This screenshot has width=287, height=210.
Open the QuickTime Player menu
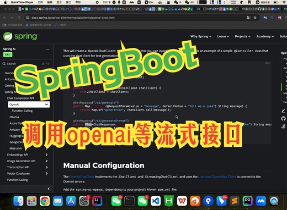pos(22,2)
